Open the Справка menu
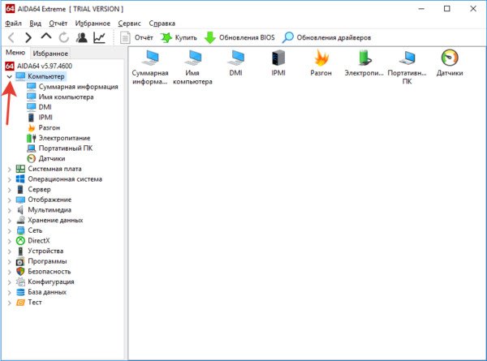Image resolution: width=487 pixels, height=361 pixels. (x=162, y=24)
